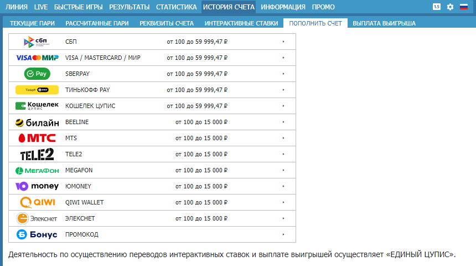
Task: Select the SBERPAY label
Action: [x=77, y=74]
